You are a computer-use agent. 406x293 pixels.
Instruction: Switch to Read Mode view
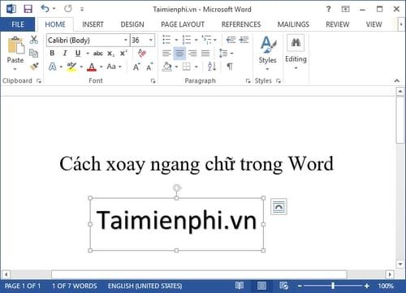[240, 286]
